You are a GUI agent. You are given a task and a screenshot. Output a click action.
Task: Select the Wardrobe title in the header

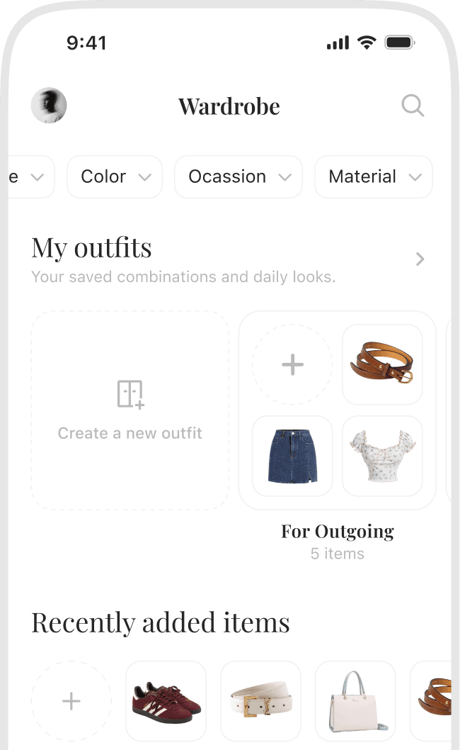229,106
